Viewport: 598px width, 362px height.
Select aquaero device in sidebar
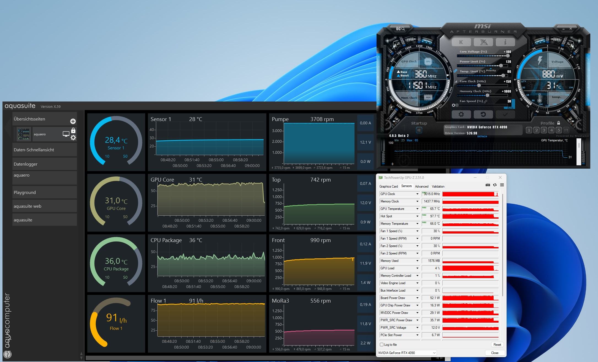(44, 178)
